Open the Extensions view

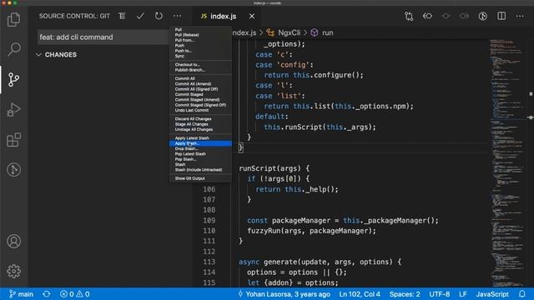click(x=13, y=140)
